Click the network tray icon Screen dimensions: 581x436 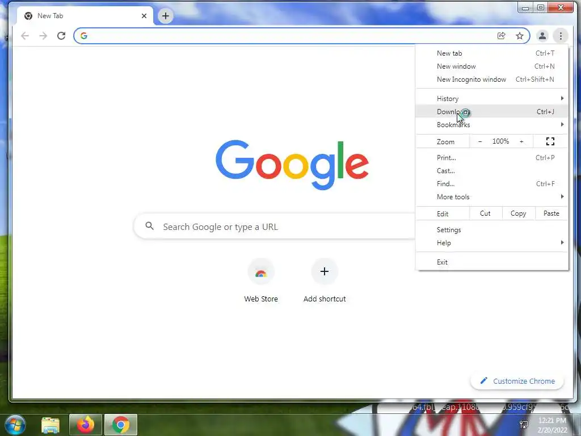click(524, 424)
